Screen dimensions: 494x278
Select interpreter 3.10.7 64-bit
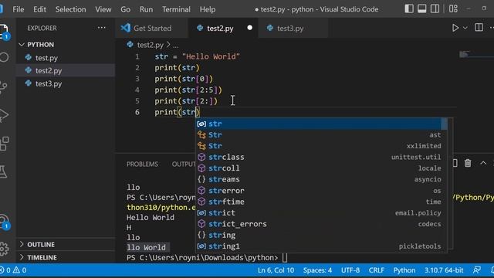click(444, 270)
